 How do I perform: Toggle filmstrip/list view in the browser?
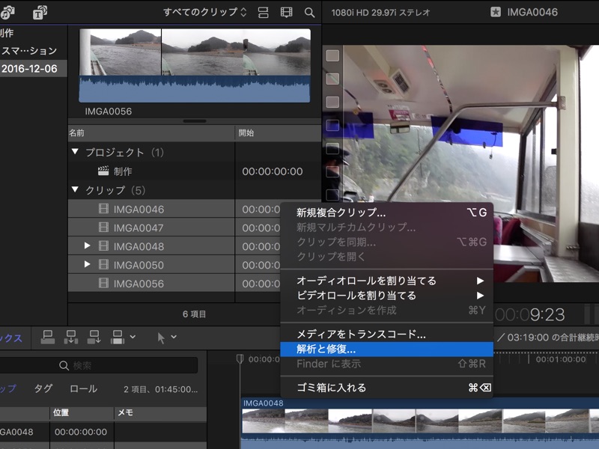click(263, 13)
